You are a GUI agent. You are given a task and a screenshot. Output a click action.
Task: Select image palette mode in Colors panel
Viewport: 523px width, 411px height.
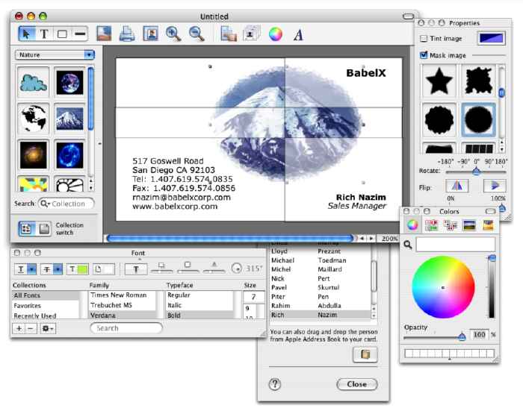469,225
